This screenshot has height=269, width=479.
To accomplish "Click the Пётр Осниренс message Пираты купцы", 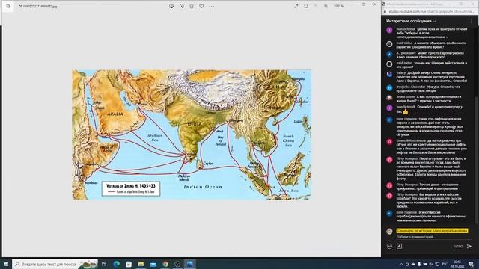I will (x=431, y=169).
